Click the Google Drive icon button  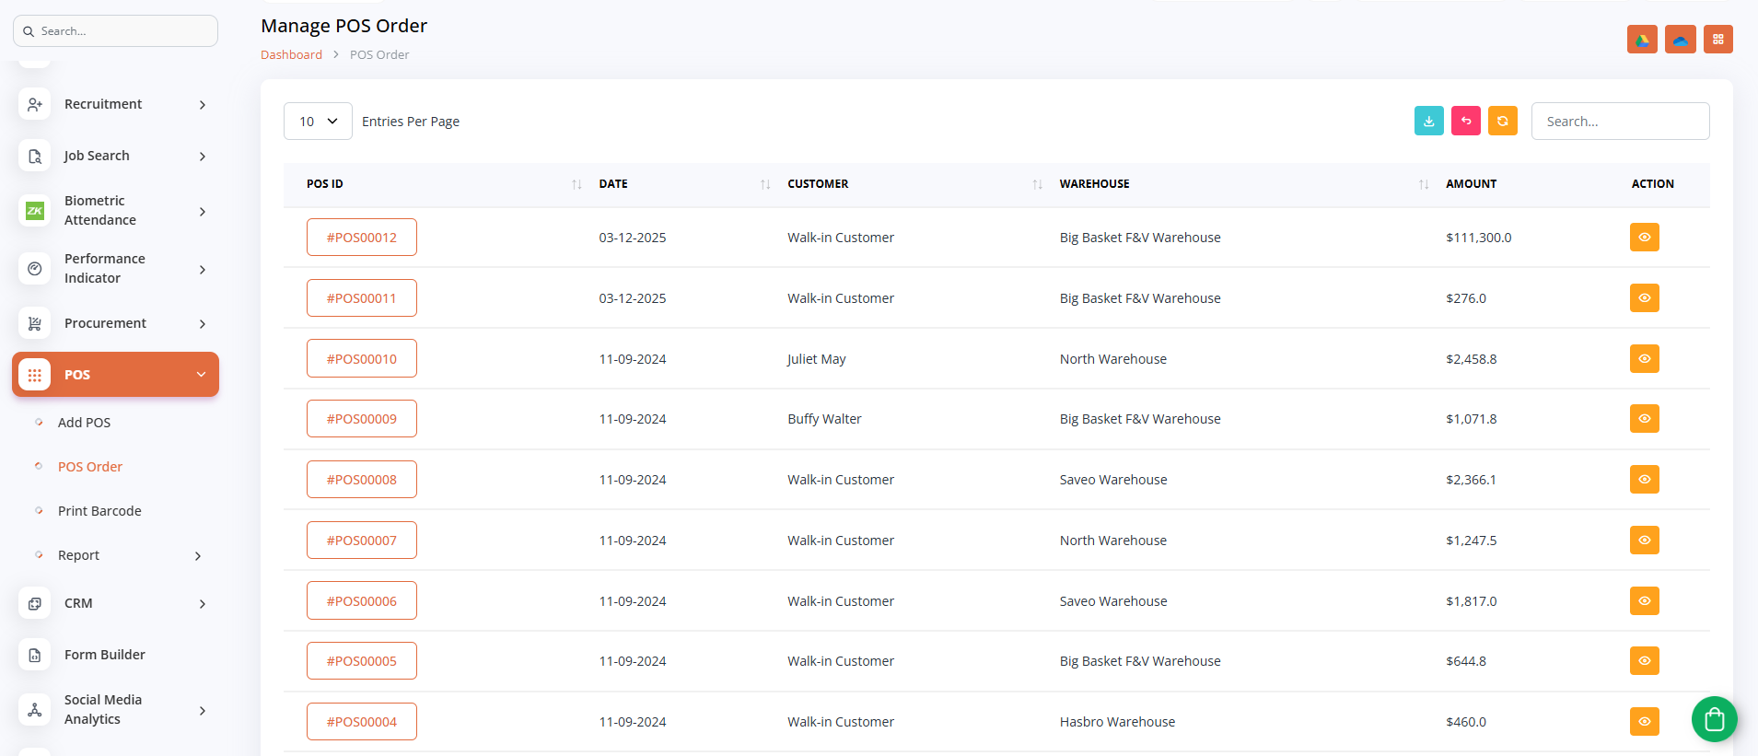click(1642, 40)
